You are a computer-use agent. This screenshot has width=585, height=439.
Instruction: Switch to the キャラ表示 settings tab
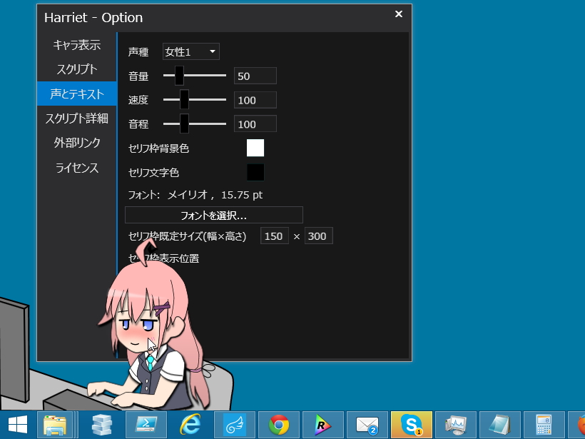(76, 45)
